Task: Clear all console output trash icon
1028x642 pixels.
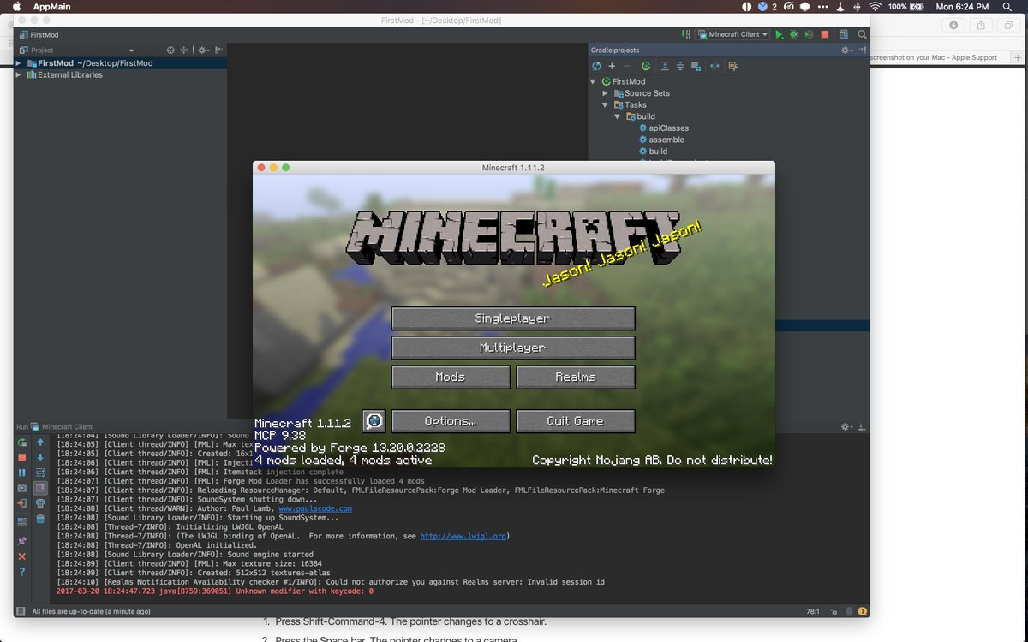Action: tap(40, 519)
